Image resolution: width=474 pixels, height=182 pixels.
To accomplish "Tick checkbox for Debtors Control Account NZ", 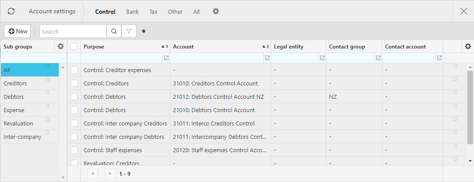I will point(74,97).
